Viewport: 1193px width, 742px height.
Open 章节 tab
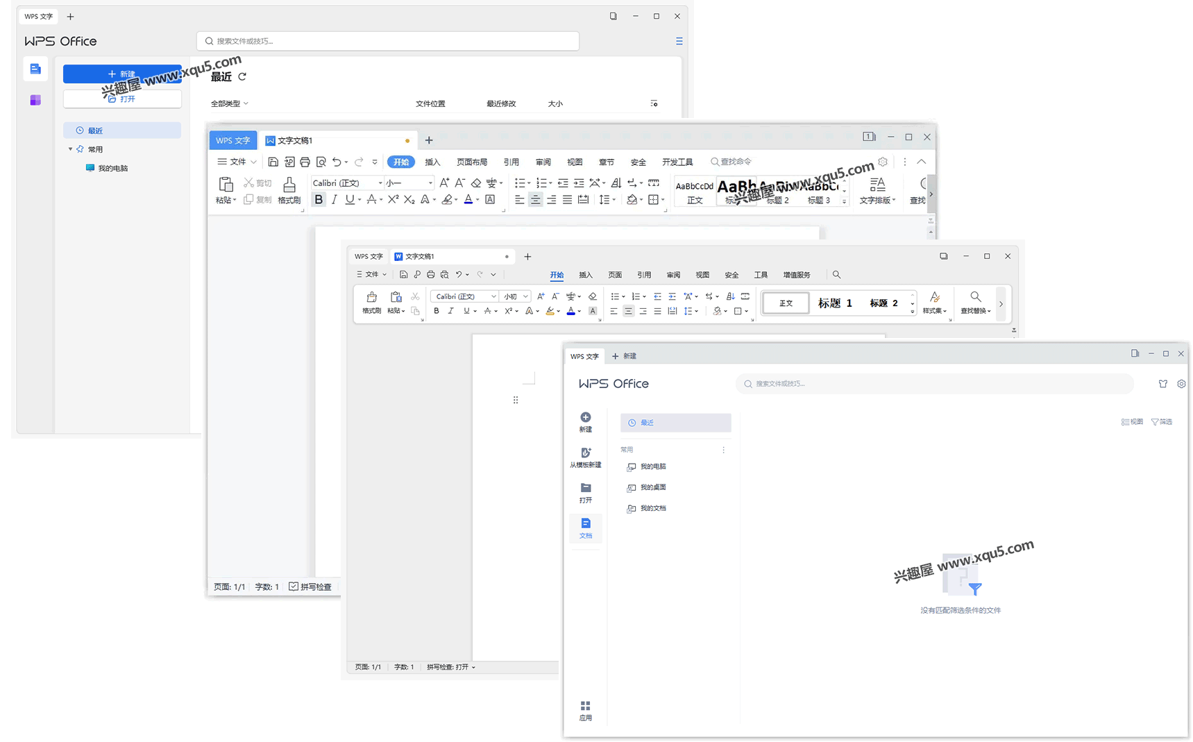[x=607, y=162]
